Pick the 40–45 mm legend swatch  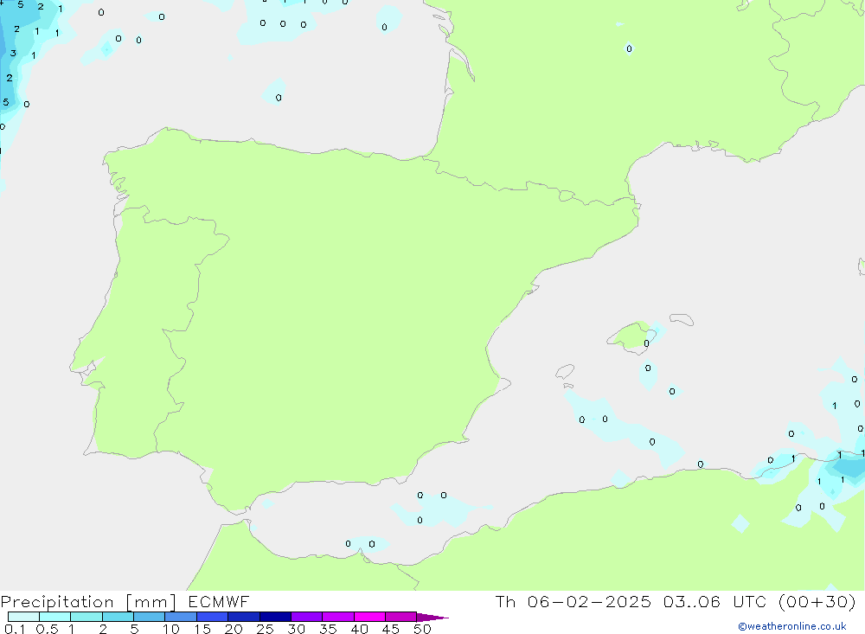(x=369, y=617)
